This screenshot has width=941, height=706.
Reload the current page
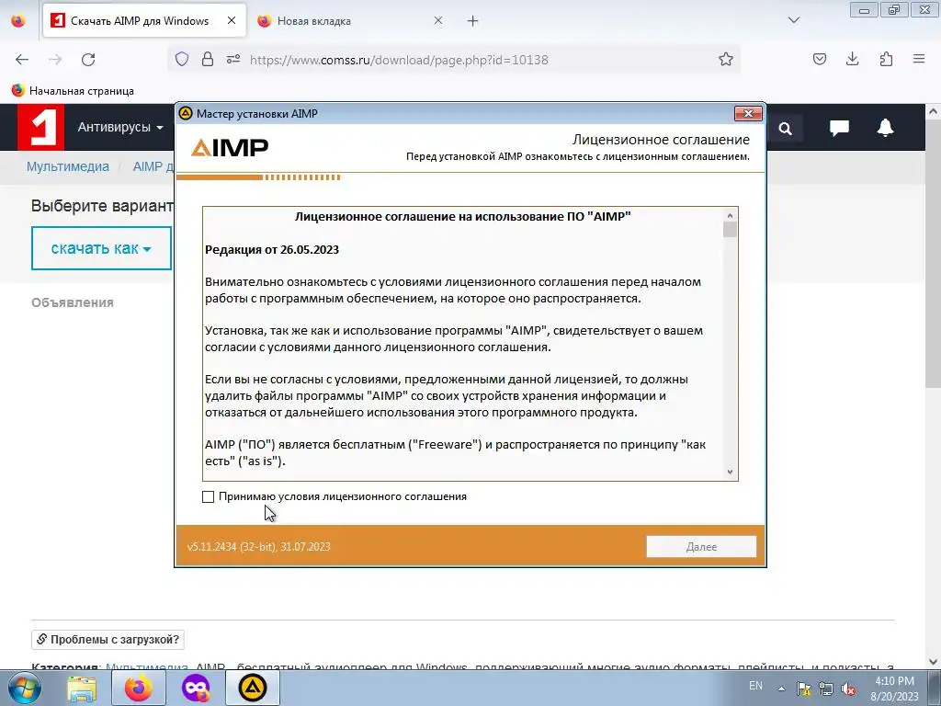88,60
